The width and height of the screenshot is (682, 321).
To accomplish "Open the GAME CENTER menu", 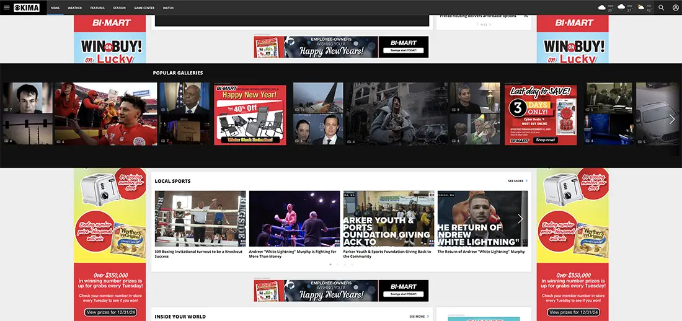I will (x=144, y=8).
